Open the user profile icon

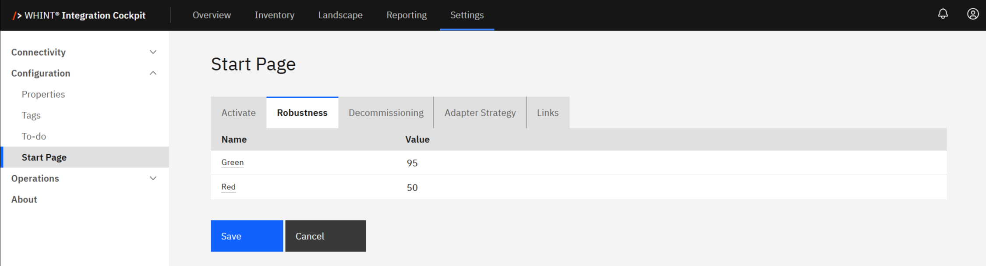click(972, 14)
